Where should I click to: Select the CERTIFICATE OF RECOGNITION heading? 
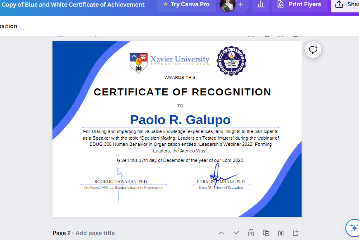point(183,92)
